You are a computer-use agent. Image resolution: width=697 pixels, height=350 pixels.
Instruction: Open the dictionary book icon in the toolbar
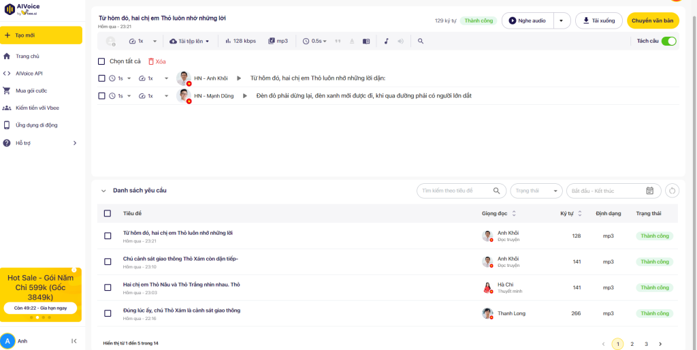366,41
